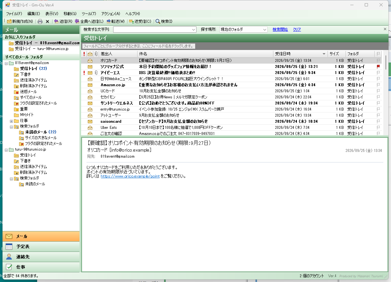Click the 送受信(C) send/receive button

[x=140, y=21]
